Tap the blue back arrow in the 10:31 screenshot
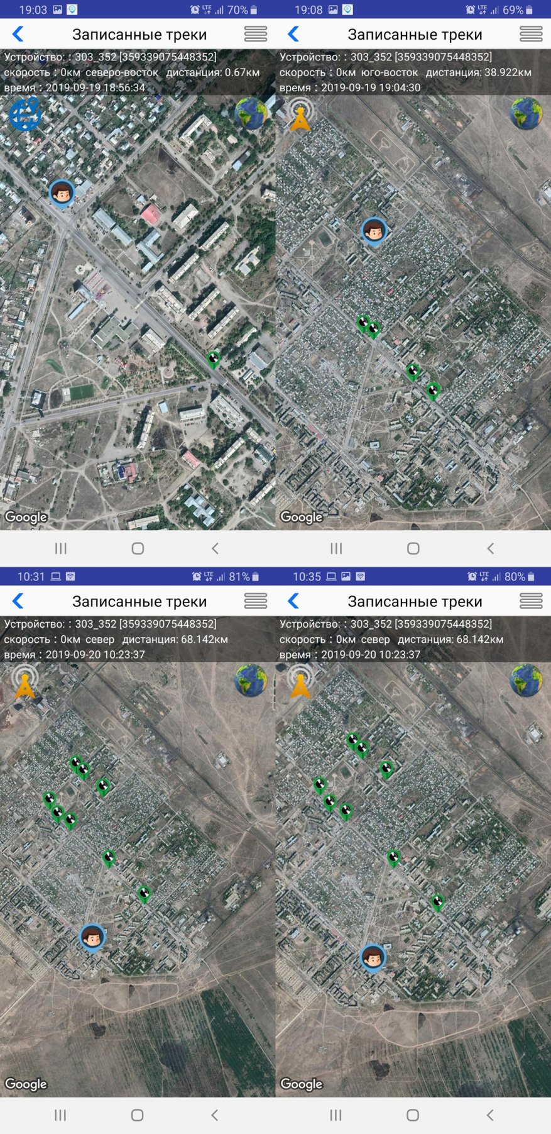The width and height of the screenshot is (551, 1134). click(x=18, y=601)
